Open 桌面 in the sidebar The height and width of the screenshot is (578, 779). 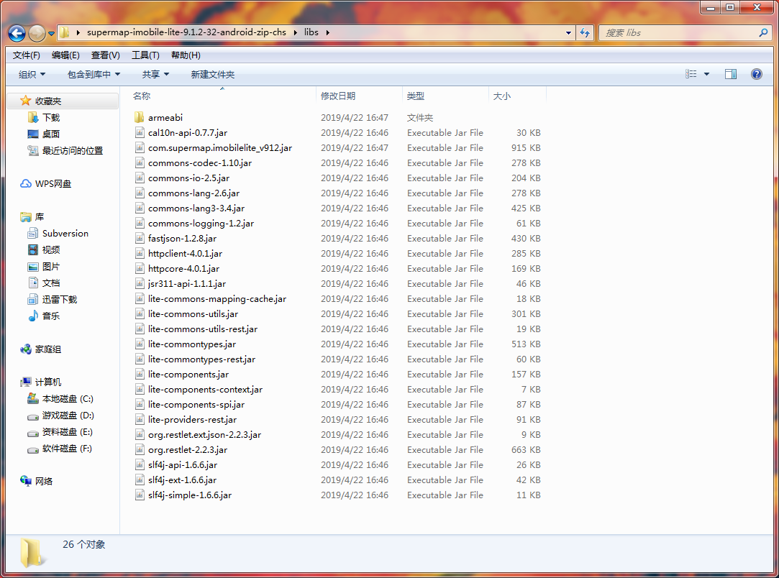50,134
